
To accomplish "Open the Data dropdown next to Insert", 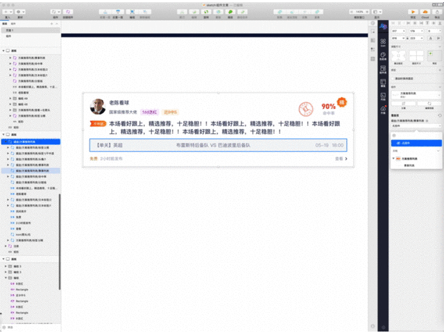I will [20, 12].
